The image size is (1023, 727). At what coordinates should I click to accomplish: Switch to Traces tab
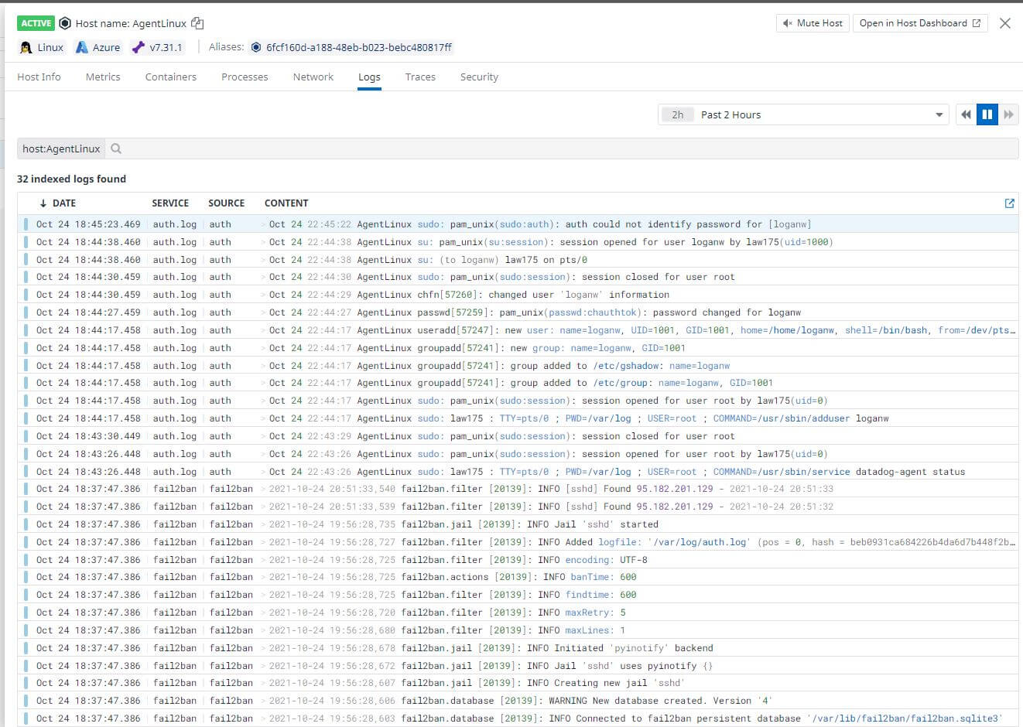[x=420, y=77]
